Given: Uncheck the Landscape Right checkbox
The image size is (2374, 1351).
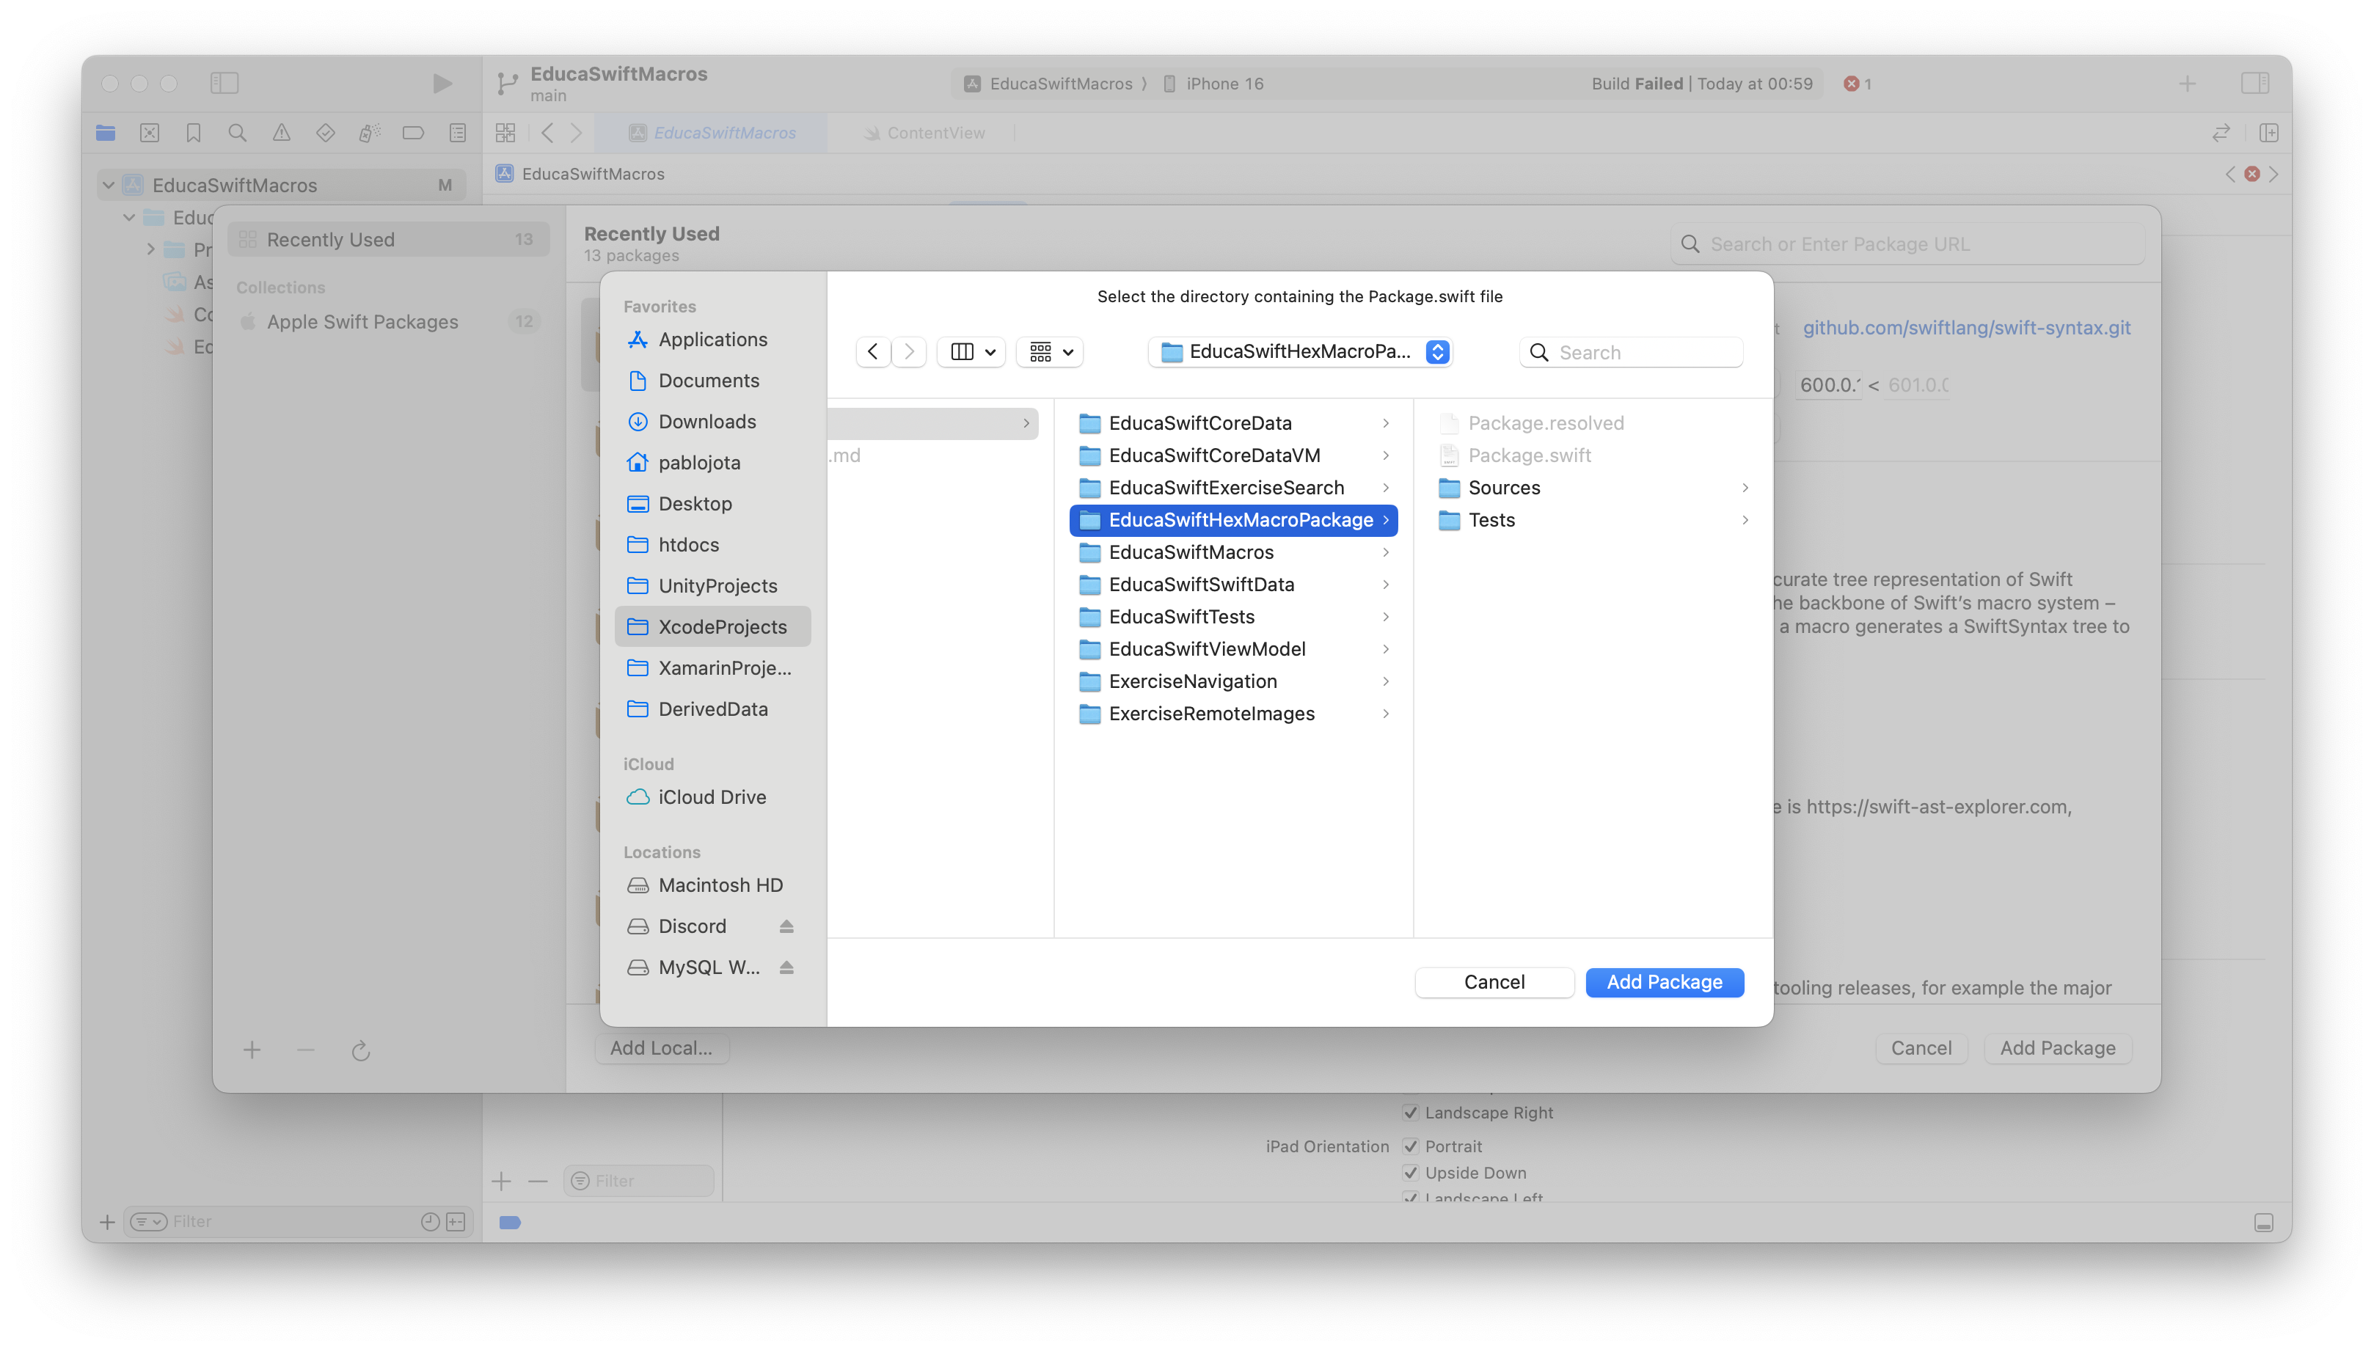Looking at the screenshot, I should (x=1411, y=1113).
